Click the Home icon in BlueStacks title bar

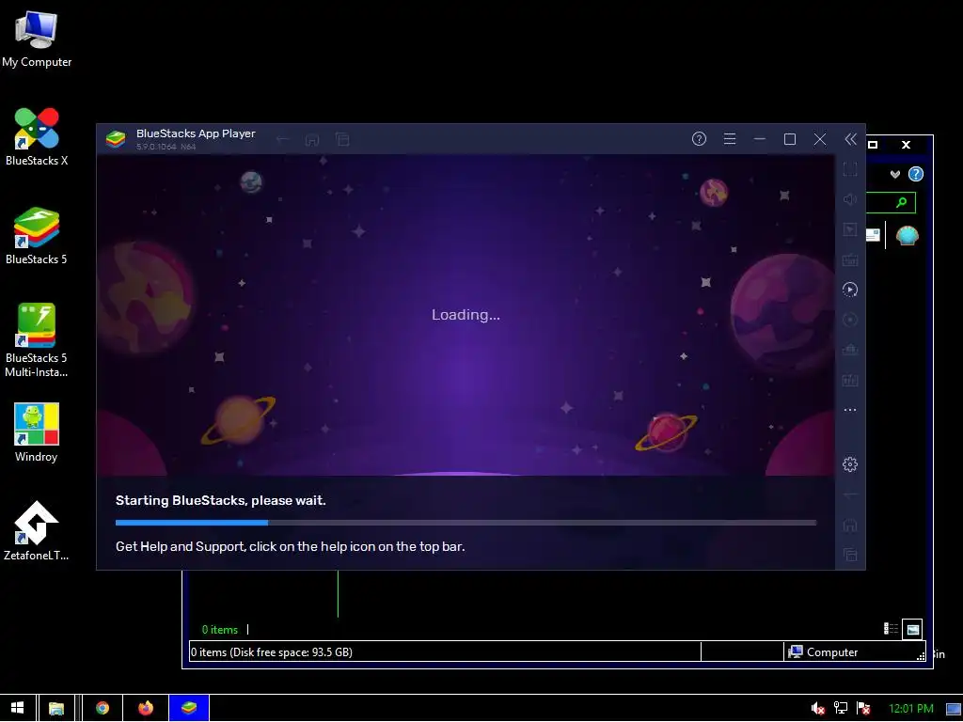point(312,139)
